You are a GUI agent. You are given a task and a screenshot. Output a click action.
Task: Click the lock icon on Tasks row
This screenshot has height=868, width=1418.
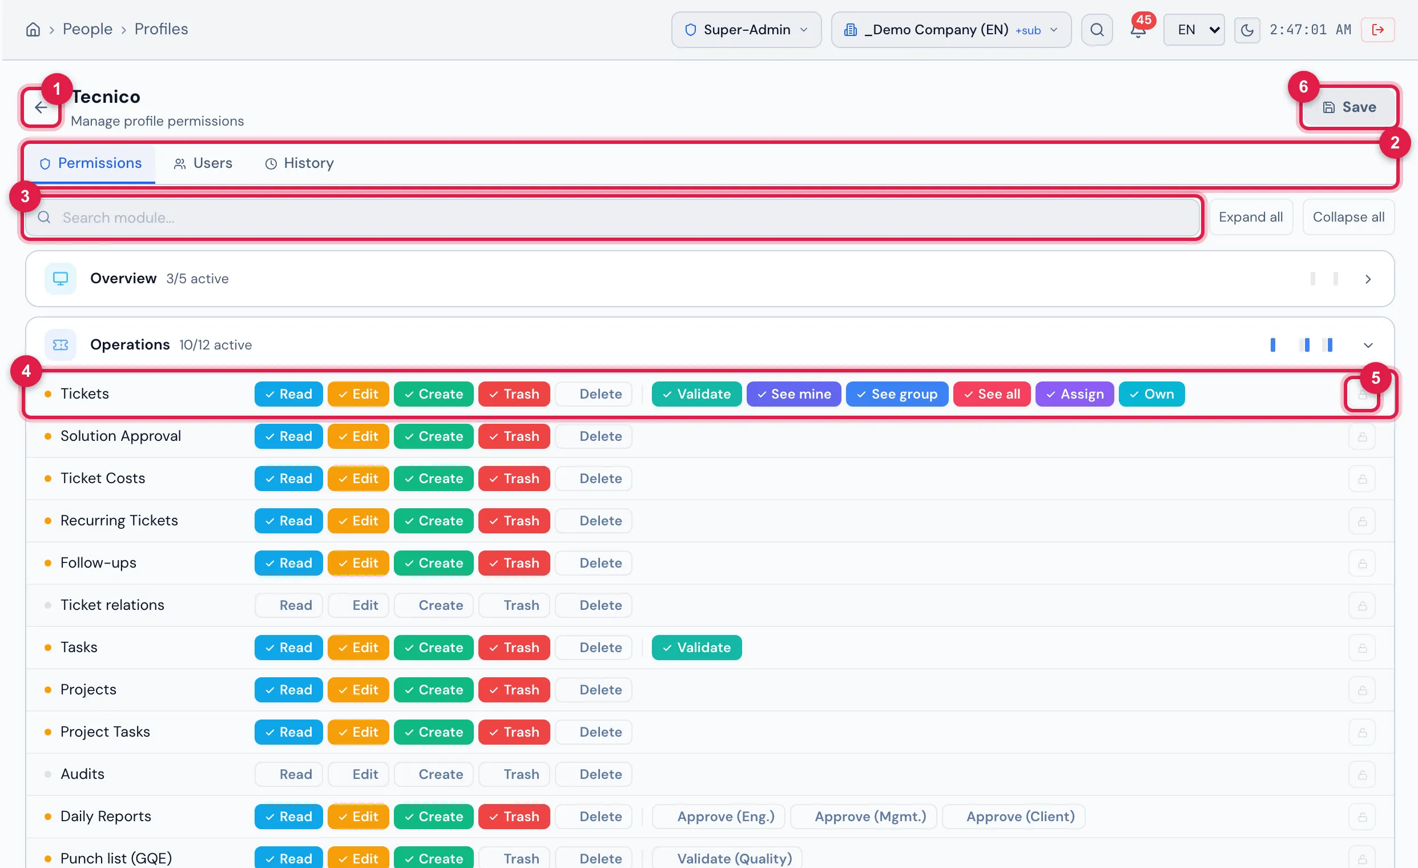coord(1362,648)
